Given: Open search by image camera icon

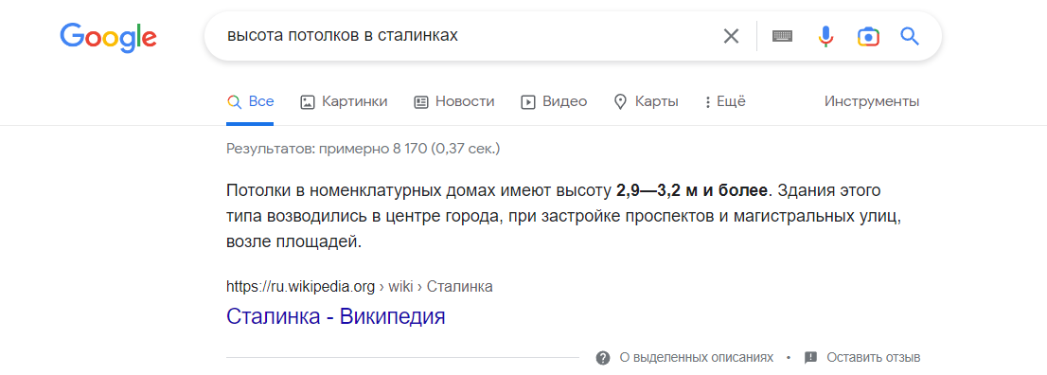Looking at the screenshot, I should point(868,36).
